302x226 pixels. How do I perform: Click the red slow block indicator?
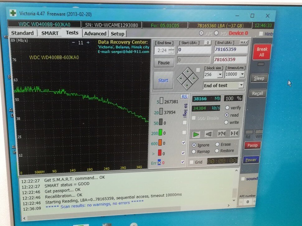click(160, 153)
